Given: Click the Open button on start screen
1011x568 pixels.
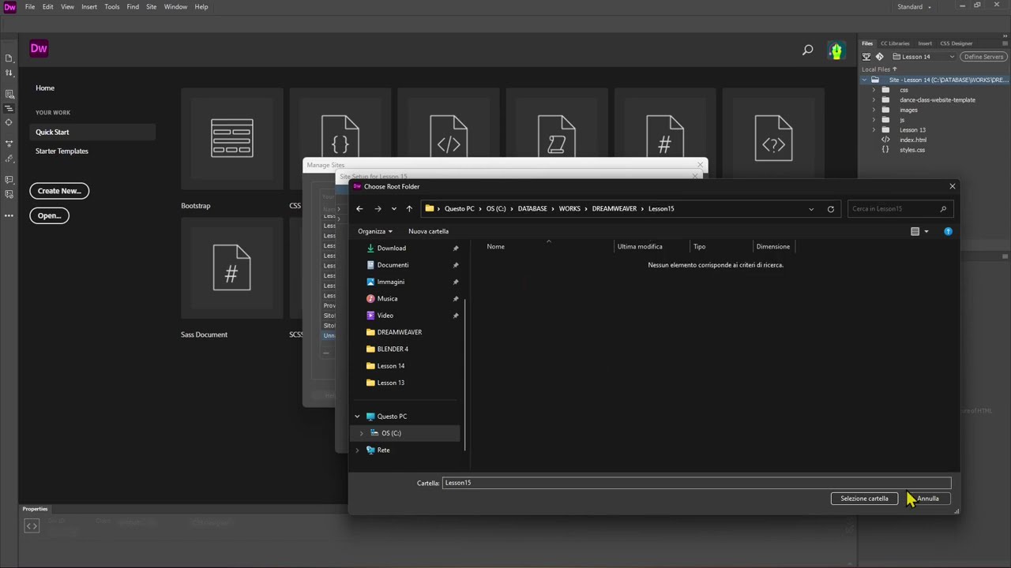Looking at the screenshot, I should coord(49,215).
